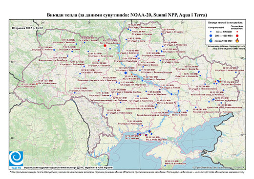Viewport: 254px width, 179px height.
Task: Click the small red legend dot
Action: coord(237,32)
